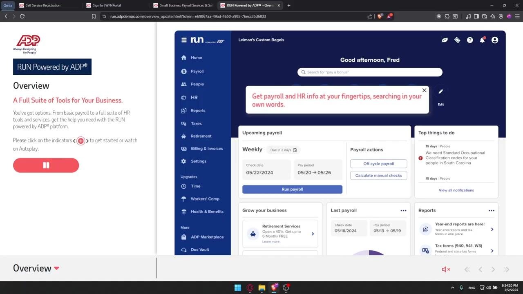This screenshot has height=294, width=523.
Task: Open the tag offers icon in header
Action: pyautogui.click(x=457, y=40)
